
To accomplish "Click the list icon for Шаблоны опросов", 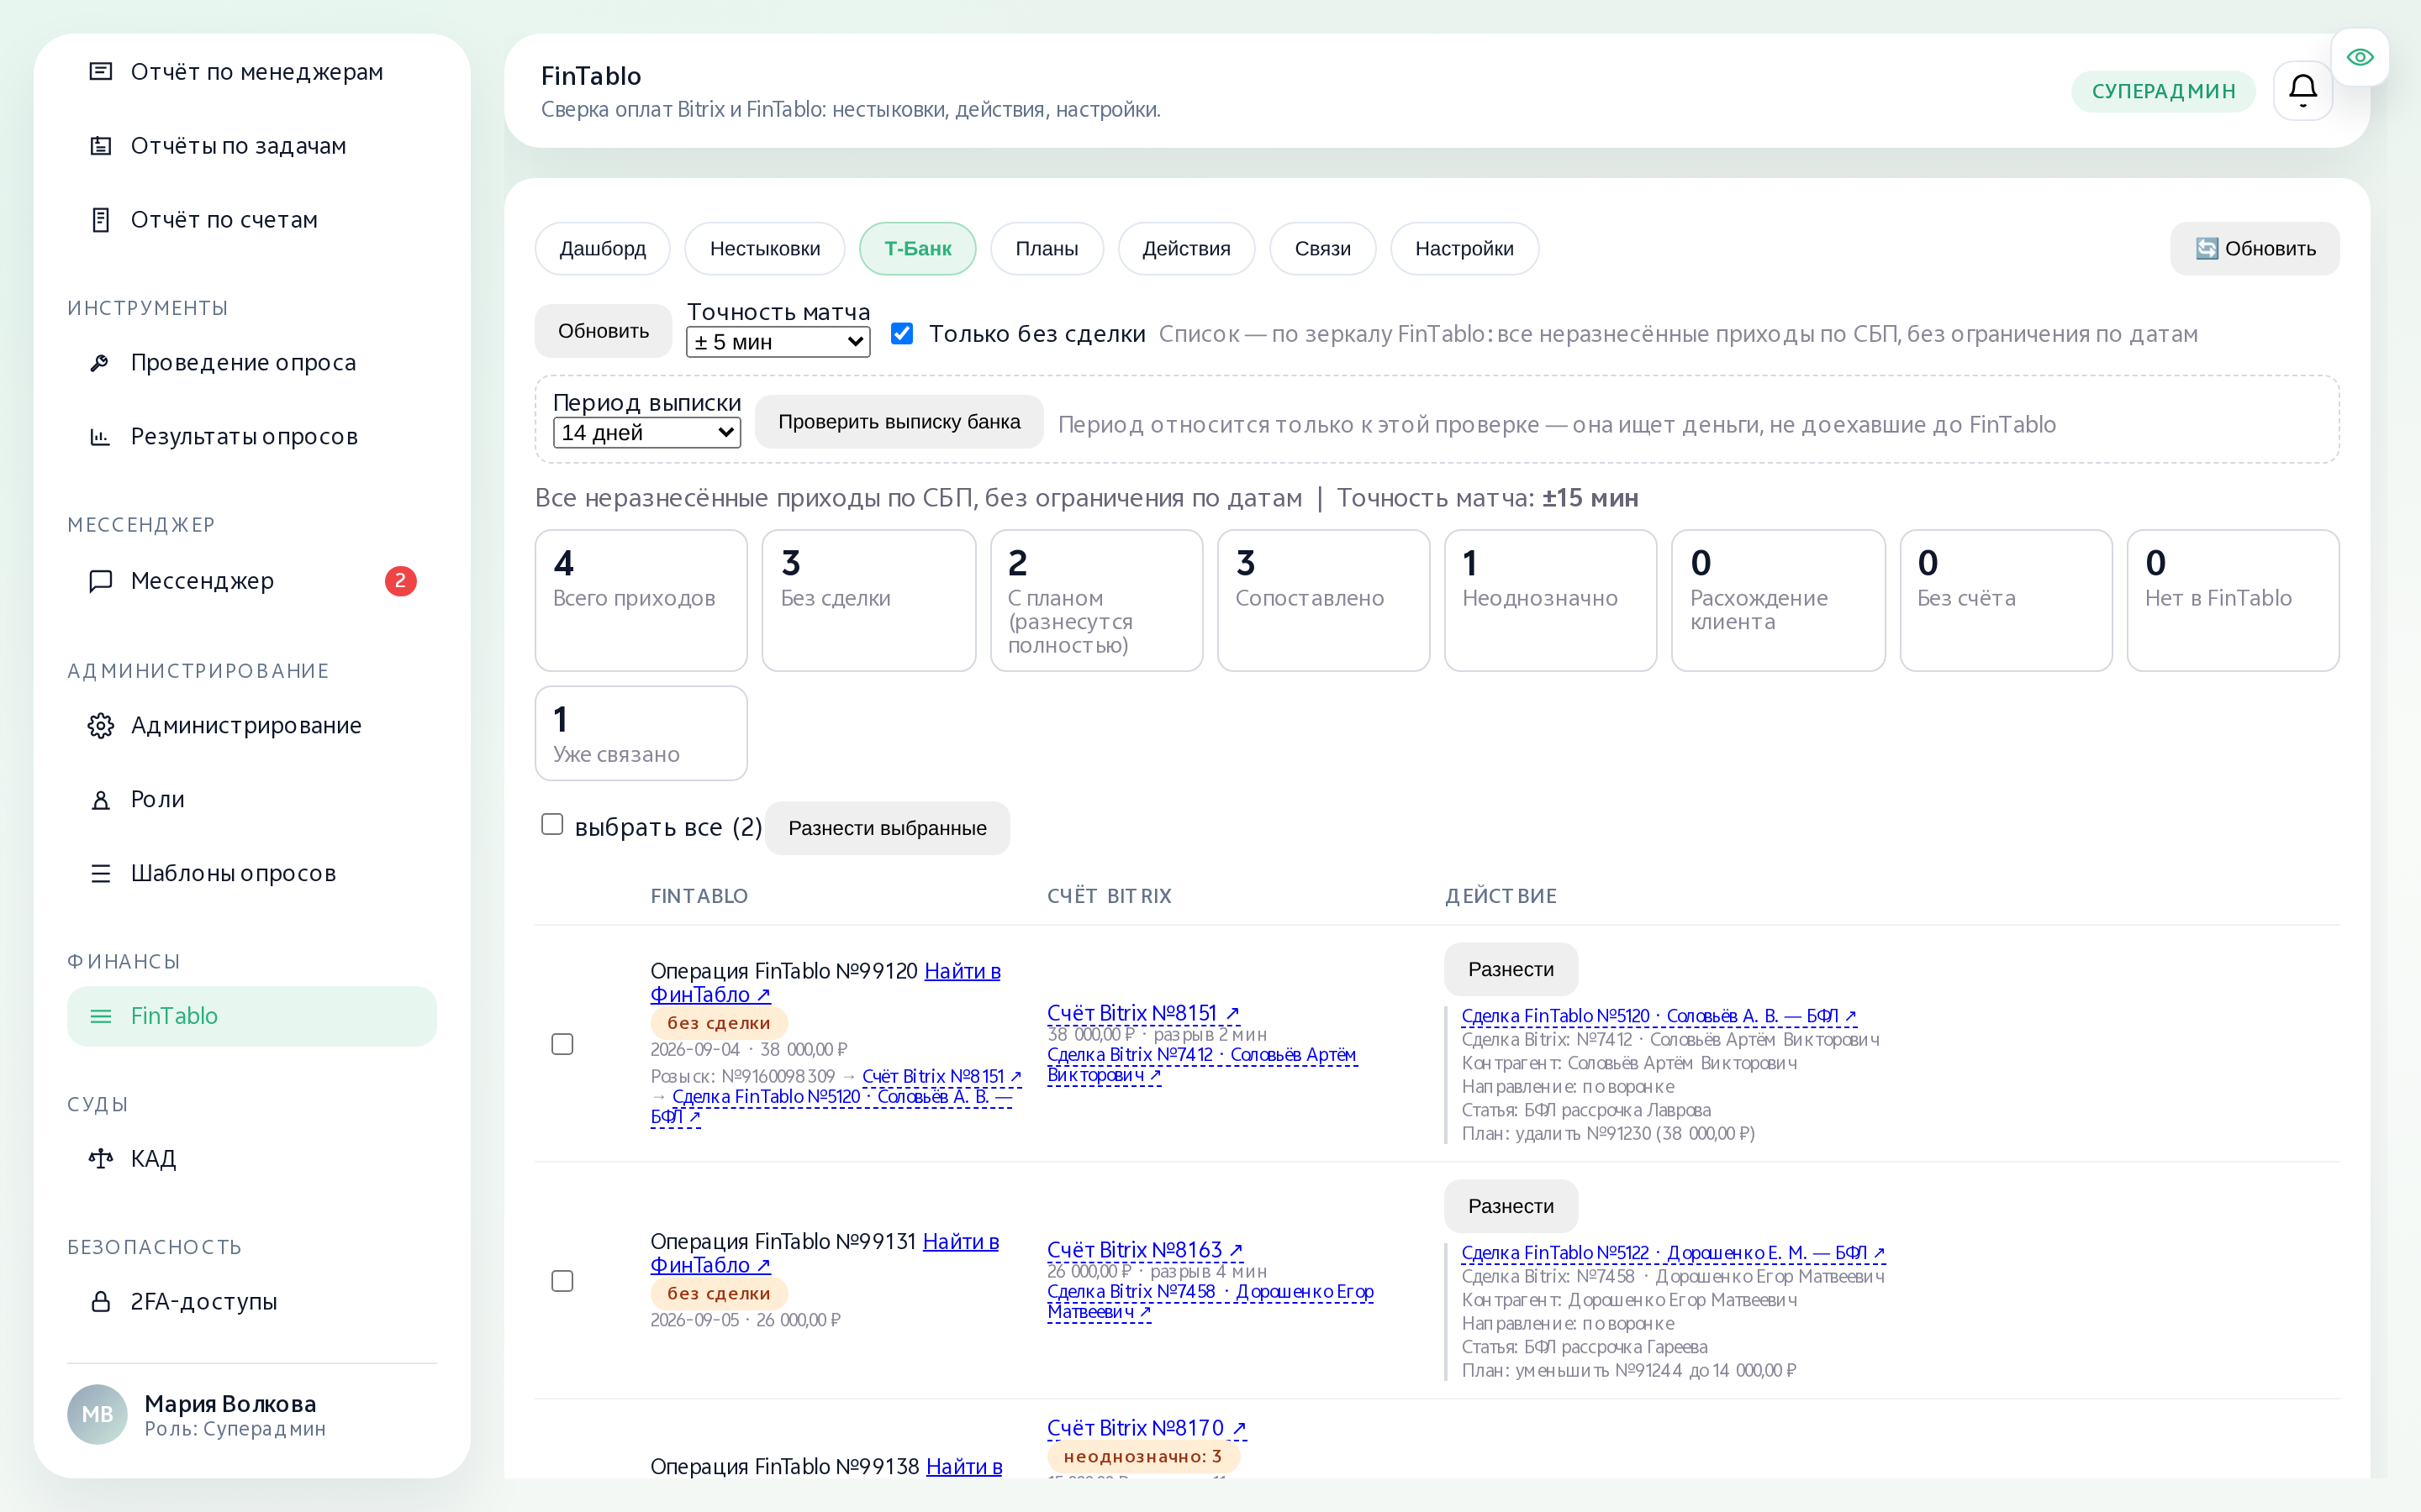I will click(100, 874).
